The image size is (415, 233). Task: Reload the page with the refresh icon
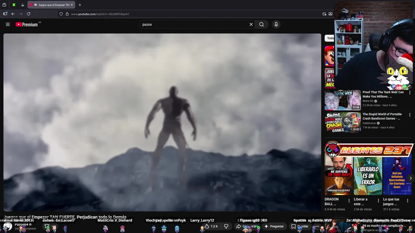(29, 14)
